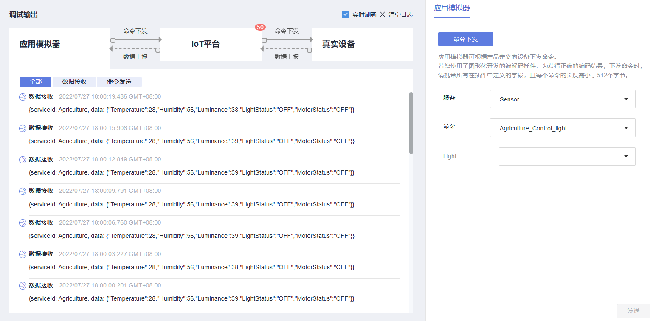Open the 命令 dropdown showing Agriculture_Control_light

pos(563,128)
